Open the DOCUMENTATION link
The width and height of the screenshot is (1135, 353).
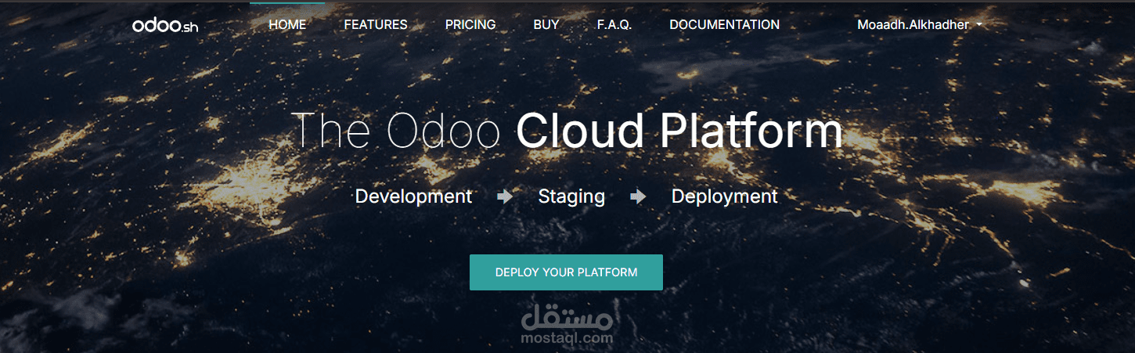coord(725,24)
